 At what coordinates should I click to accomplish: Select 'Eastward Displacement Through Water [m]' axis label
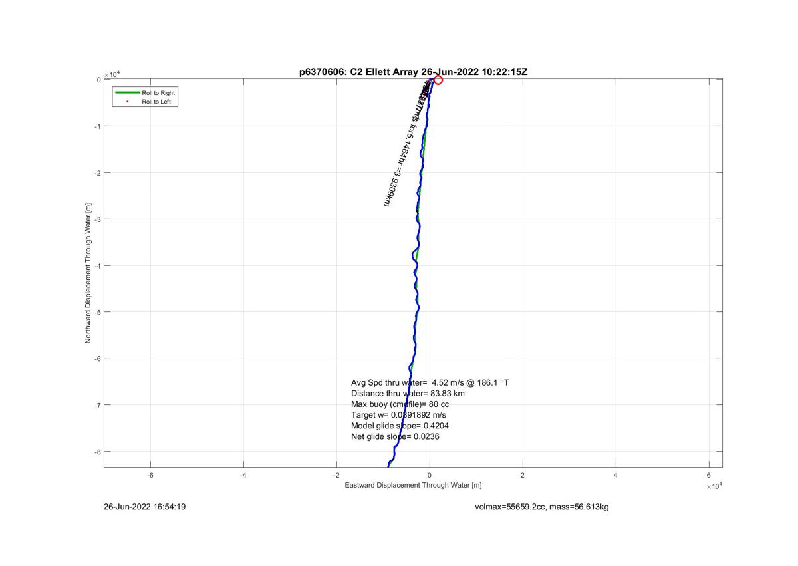[413, 485]
